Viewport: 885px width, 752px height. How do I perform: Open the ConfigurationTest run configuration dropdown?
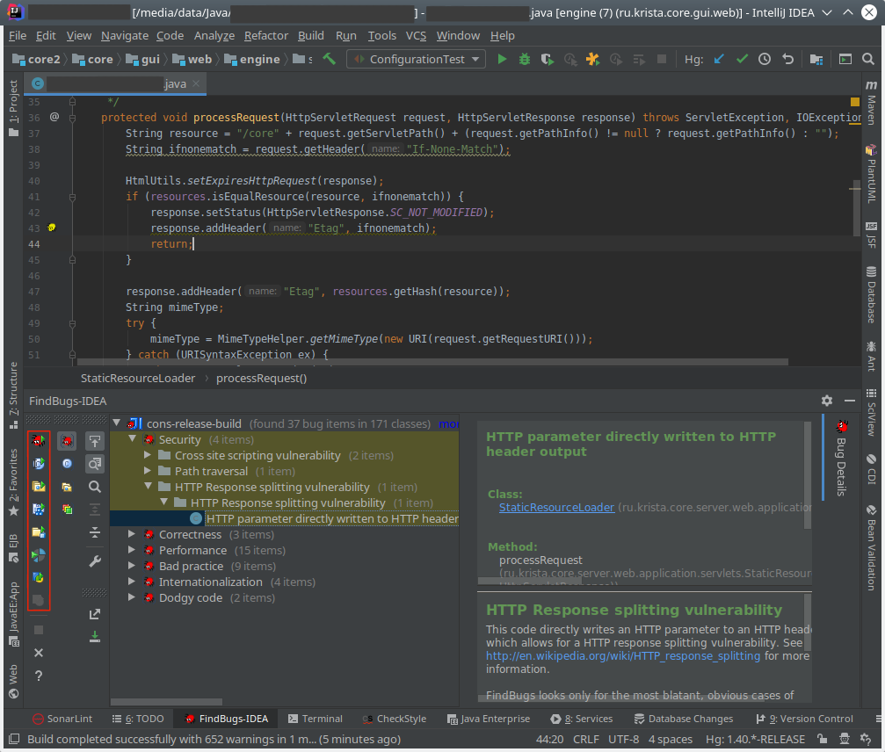(x=417, y=60)
